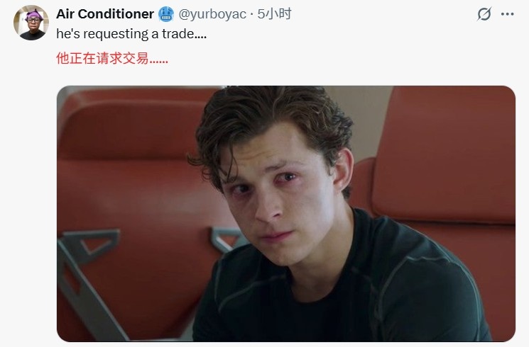Expand the post's more actions ellipsis
The height and width of the screenshot is (347, 529).
(508, 14)
